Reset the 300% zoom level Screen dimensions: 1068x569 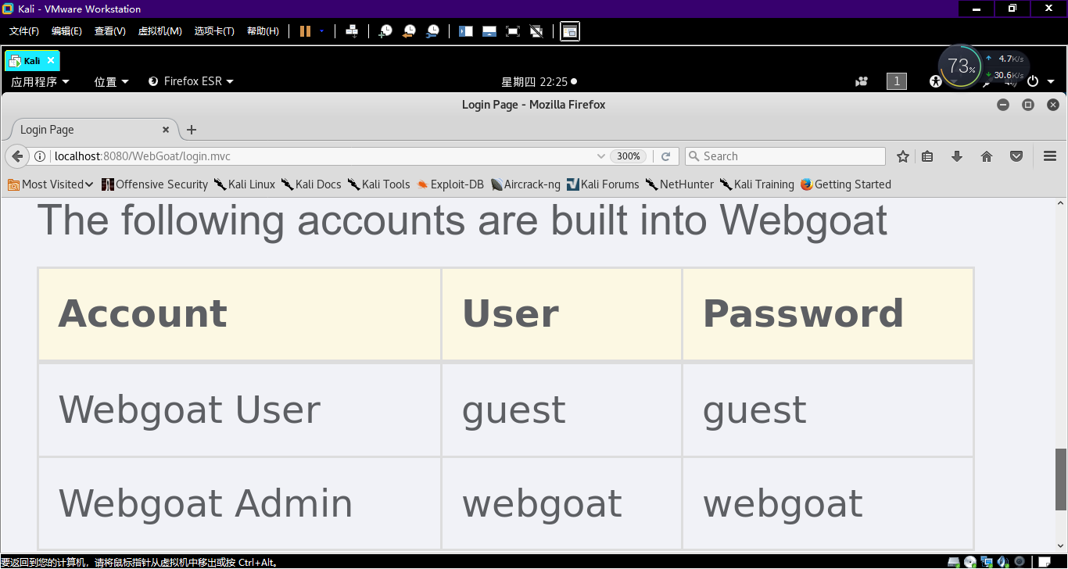(x=629, y=156)
